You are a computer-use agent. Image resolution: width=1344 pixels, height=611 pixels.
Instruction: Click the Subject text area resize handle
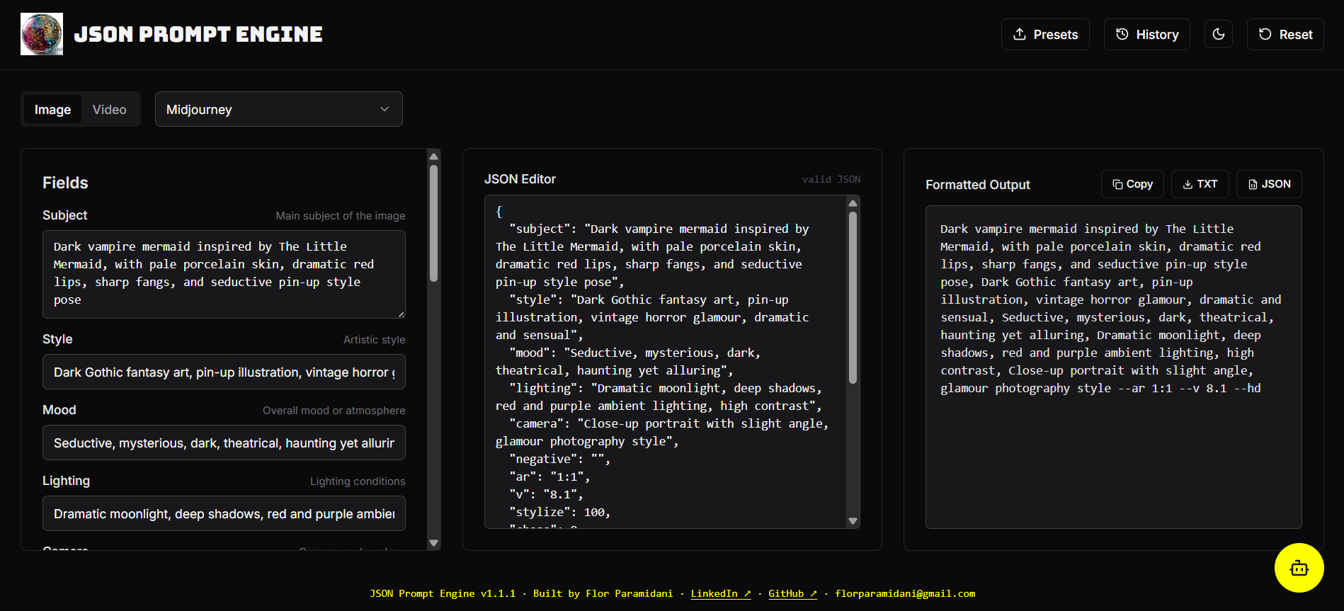[x=401, y=314]
